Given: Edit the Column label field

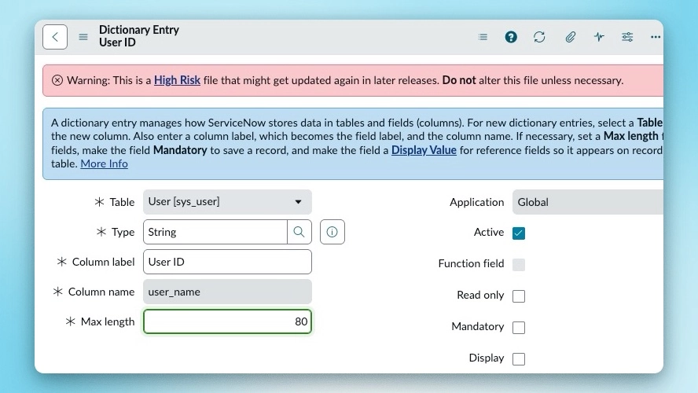Looking at the screenshot, I should click(227, 262).
